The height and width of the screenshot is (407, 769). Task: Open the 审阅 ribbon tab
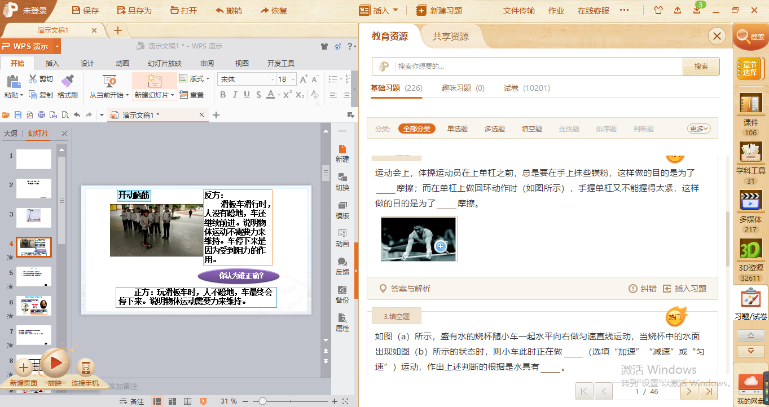(207, 63)
